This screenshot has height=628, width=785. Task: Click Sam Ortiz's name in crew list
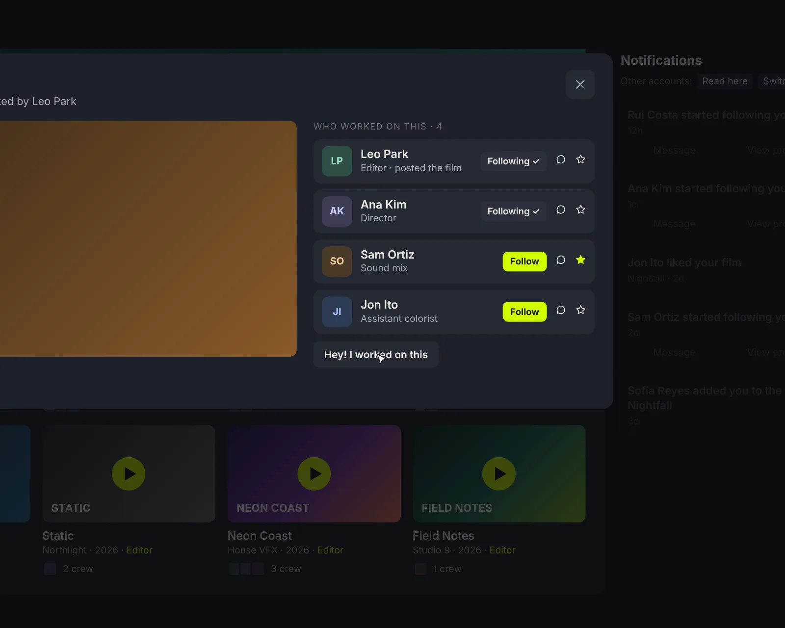click(388, 255)
